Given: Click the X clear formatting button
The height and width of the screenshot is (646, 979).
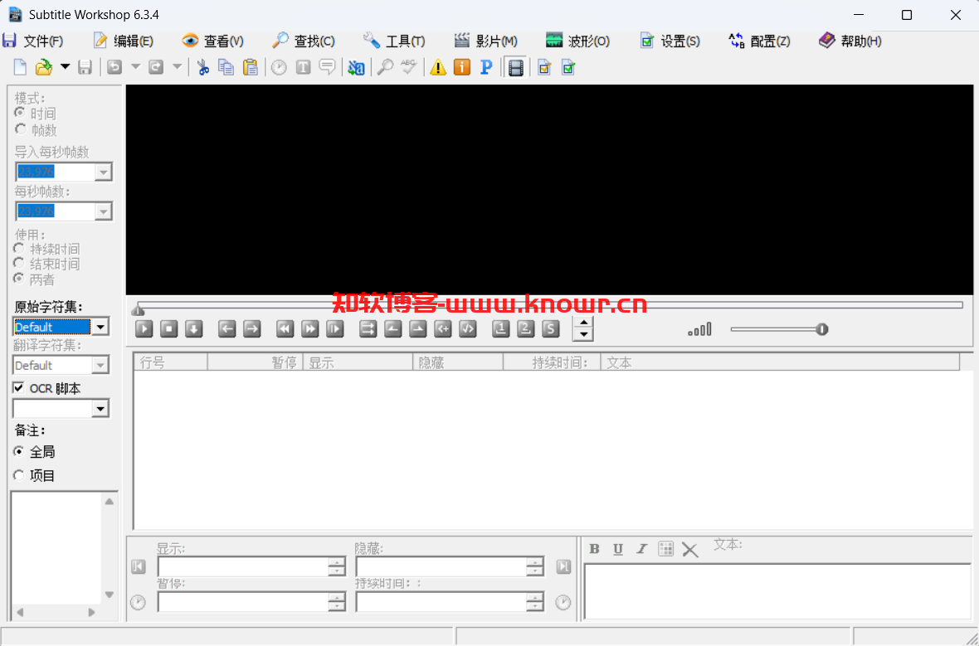Looking at the screenshot, I should tap(690, 549).
